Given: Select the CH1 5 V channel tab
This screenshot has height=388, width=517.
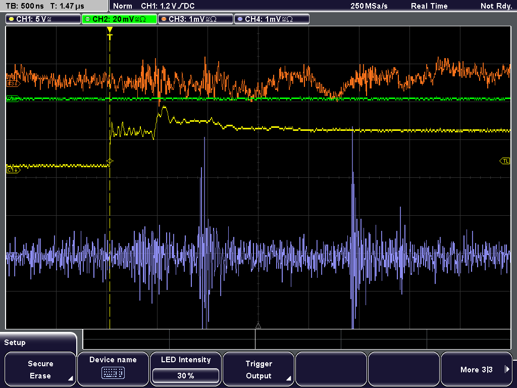Looking at the screenshot, I should [43, 19].
